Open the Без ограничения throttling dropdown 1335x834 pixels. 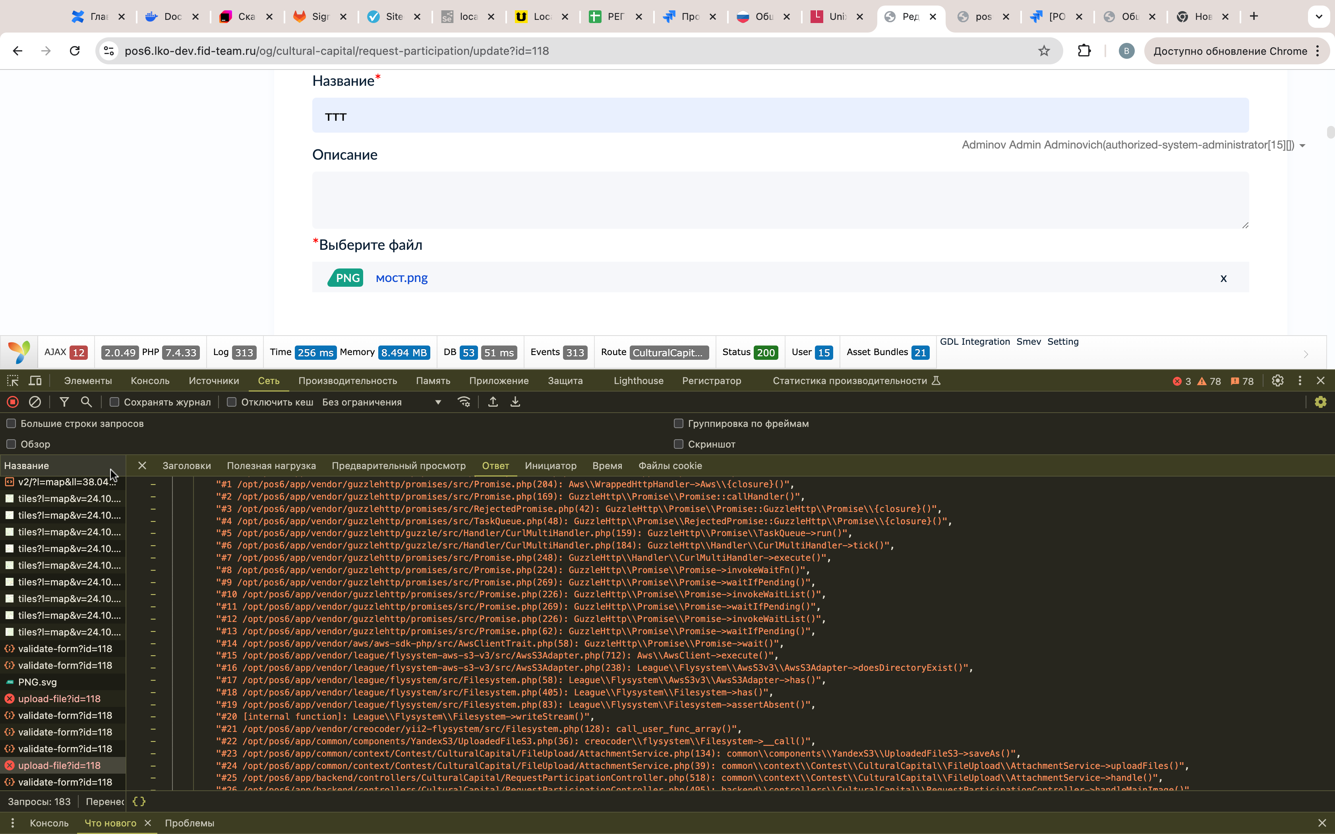click(x=382, y=402)
